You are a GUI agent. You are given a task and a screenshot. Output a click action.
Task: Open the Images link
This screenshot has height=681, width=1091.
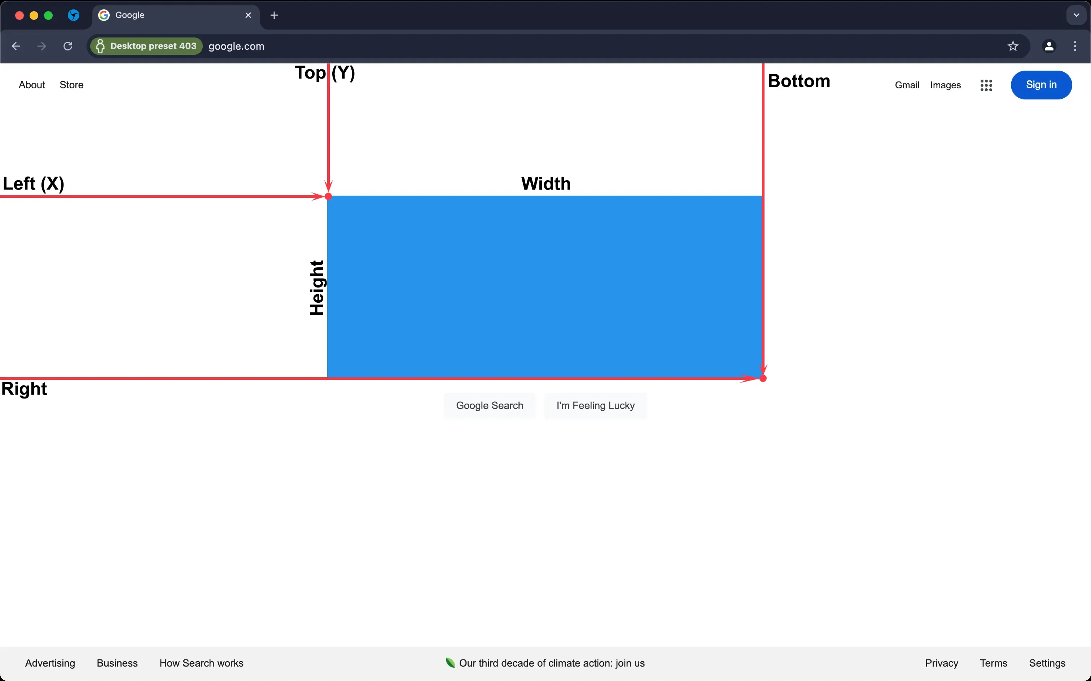[x=945, y=85]
